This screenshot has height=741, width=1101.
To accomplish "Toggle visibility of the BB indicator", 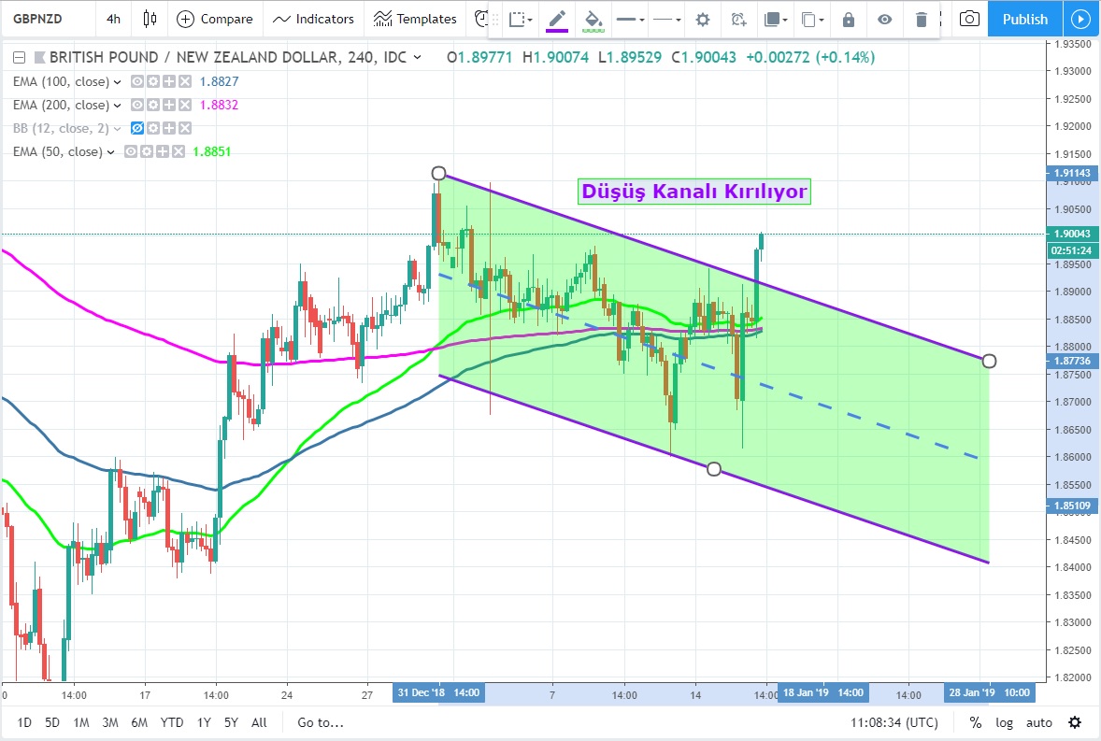I will [x=137, y=128].
